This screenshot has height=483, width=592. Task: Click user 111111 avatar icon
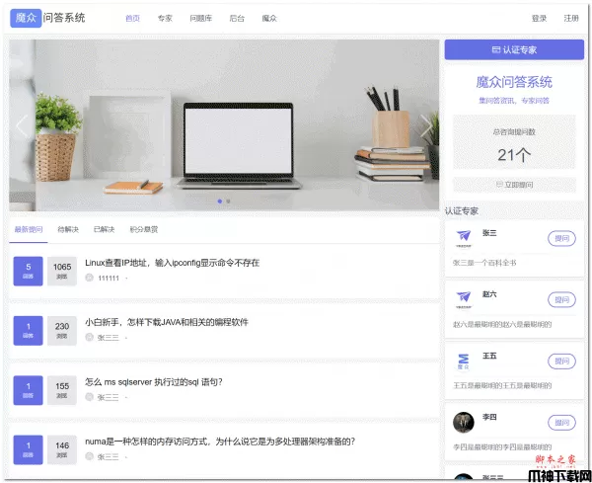click(x=89, y=278)
